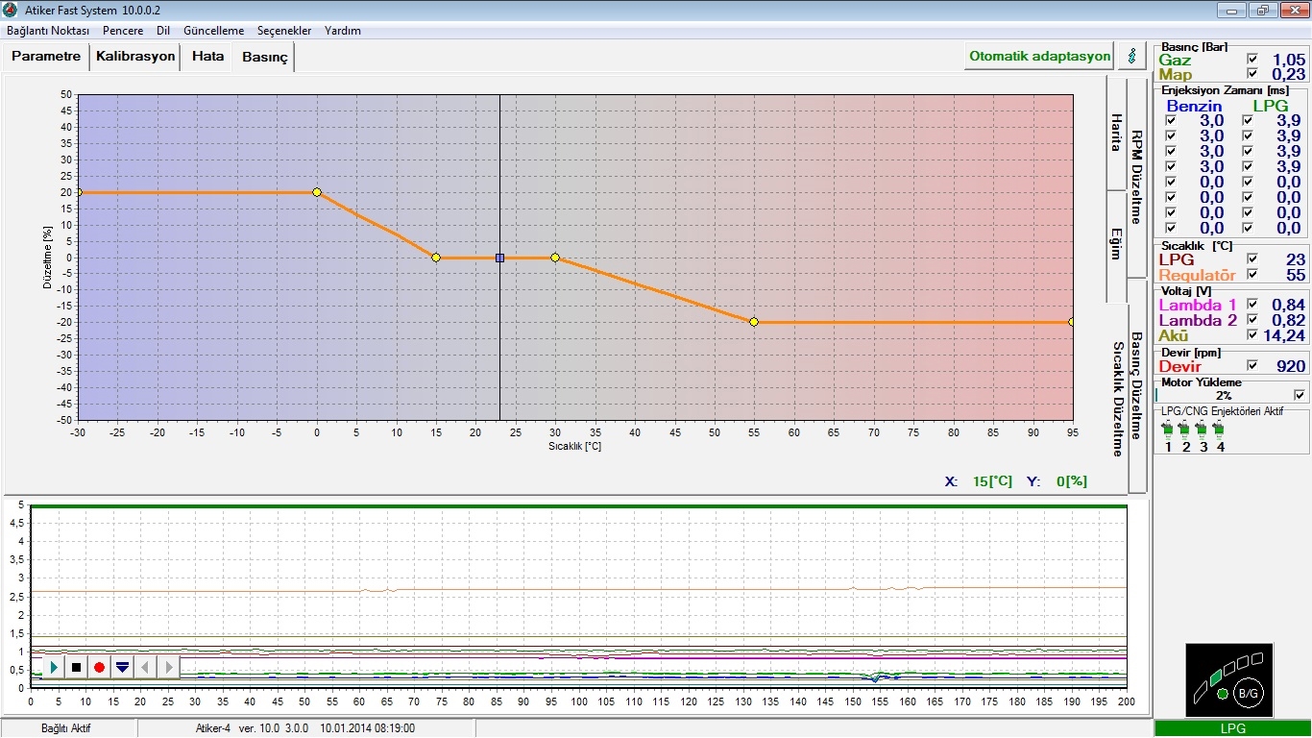Open the Yardım menu

coord(343,31)
